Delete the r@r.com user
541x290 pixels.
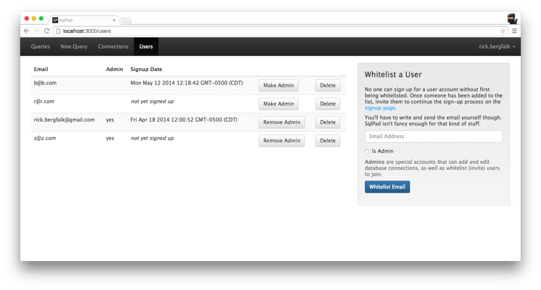(328, 104)
